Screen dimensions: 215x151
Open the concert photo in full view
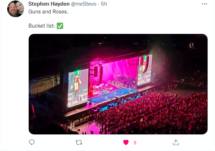pos(118,84)
